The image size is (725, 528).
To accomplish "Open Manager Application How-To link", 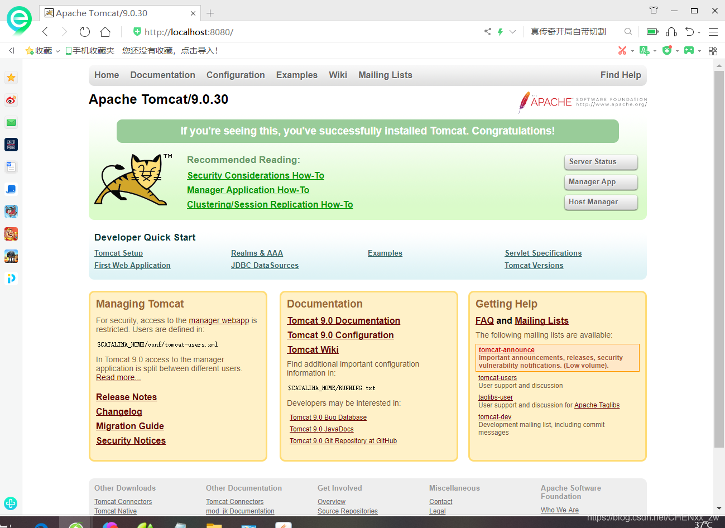I will coord(248,190).
